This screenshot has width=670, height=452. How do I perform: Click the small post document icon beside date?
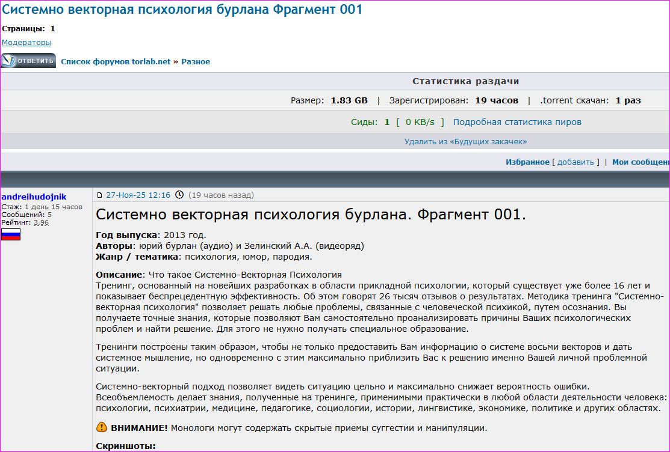(100, 195)
